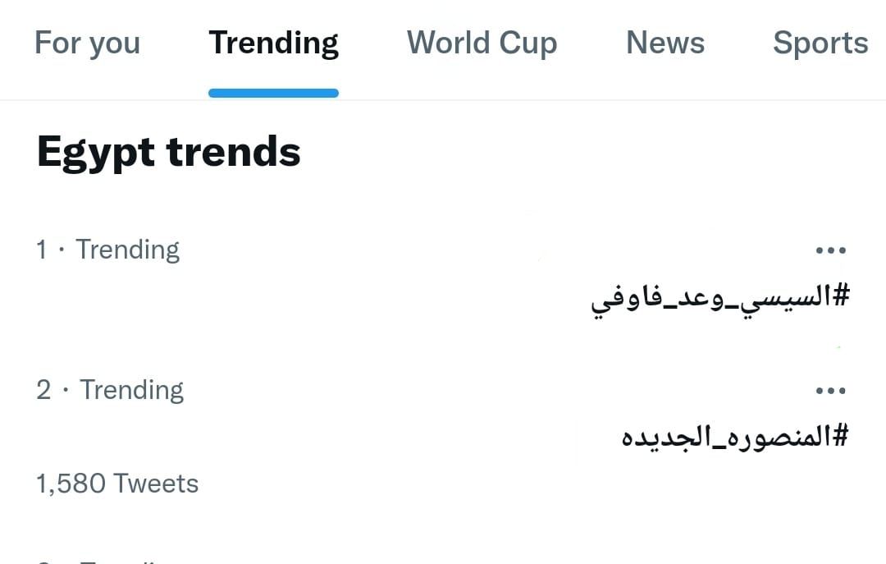Click the "2 · Trending" label
Image resolution: width=886 pixels, height=564 pixels.
110,390
